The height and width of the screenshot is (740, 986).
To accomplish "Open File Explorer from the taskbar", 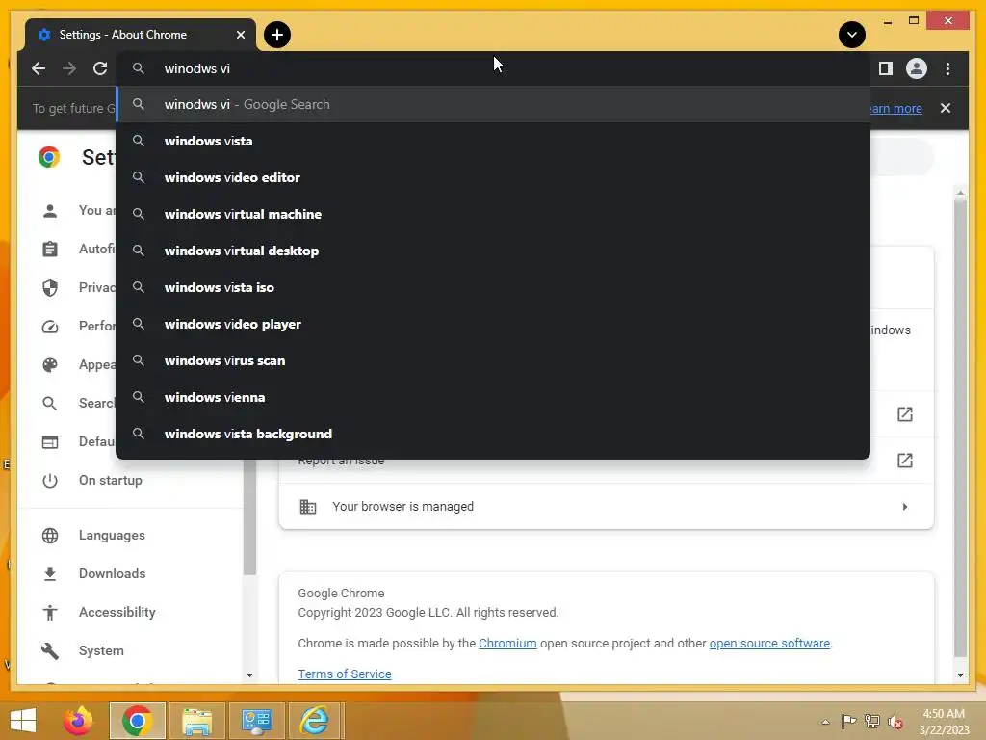I will click(x=196, y=721).
